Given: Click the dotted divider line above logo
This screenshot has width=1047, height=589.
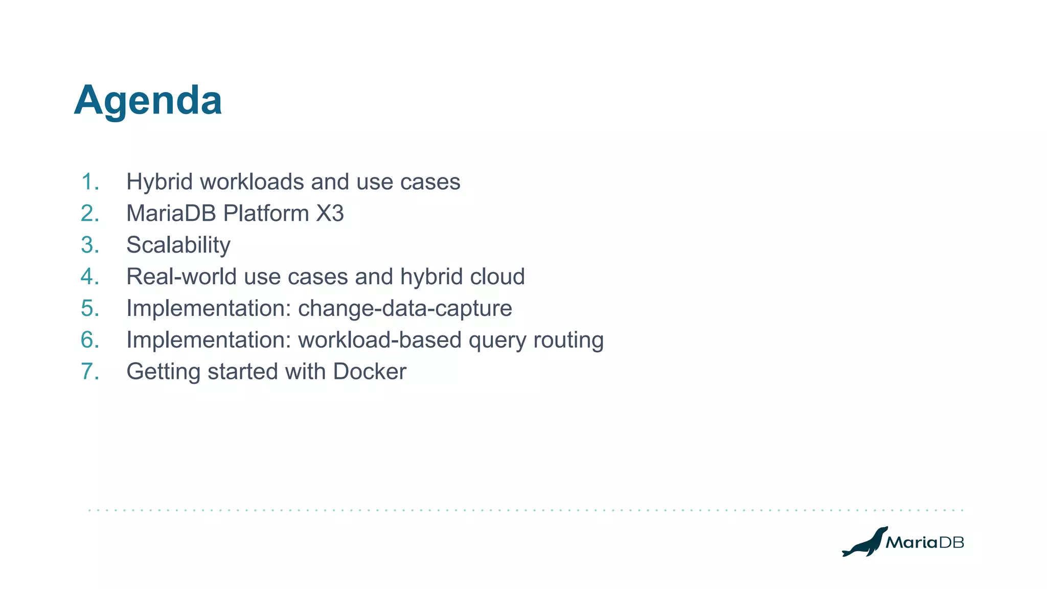Looking at the screenshot, I should tap(526, 510).
